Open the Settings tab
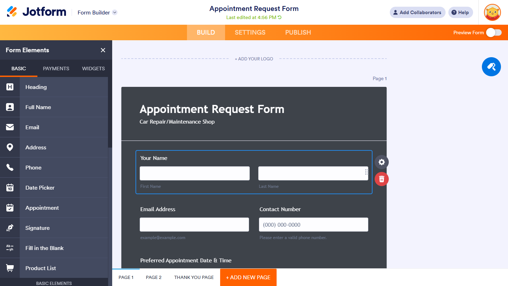 tap(250, 32)
